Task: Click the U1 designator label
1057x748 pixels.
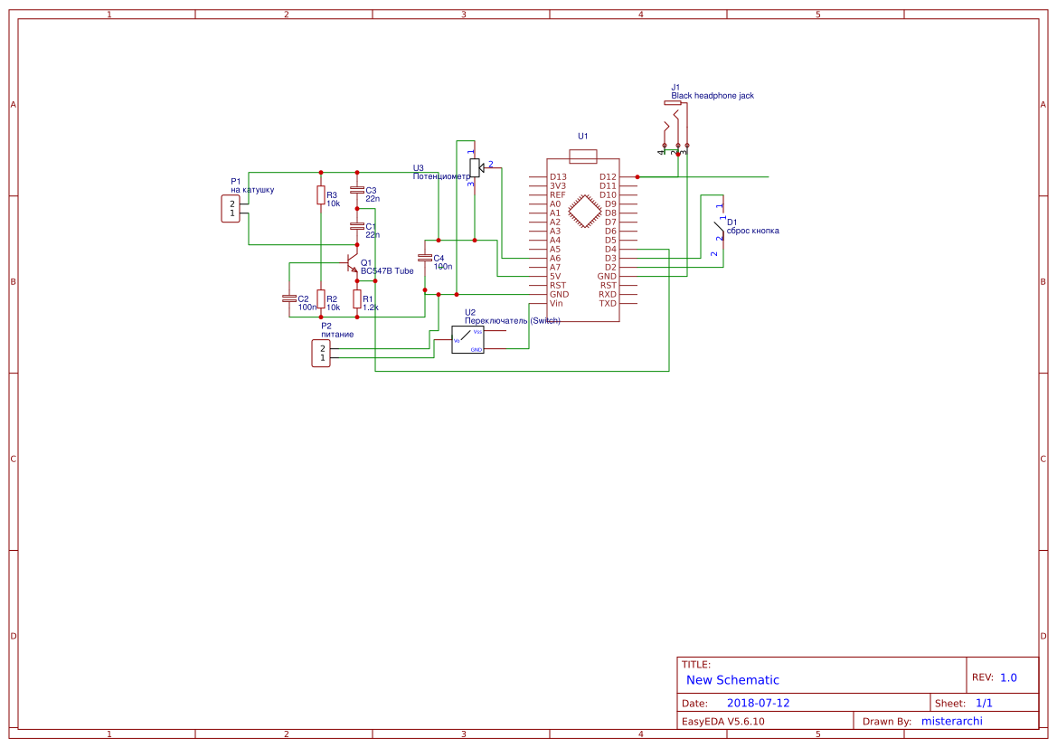Action: point(583,137)
